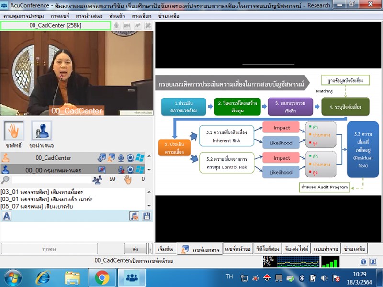The height and width of the screenshot is (287, 383).
Task: Click the orange avatar icon of 00_CadCenter
Action: [x=5, y=158]
